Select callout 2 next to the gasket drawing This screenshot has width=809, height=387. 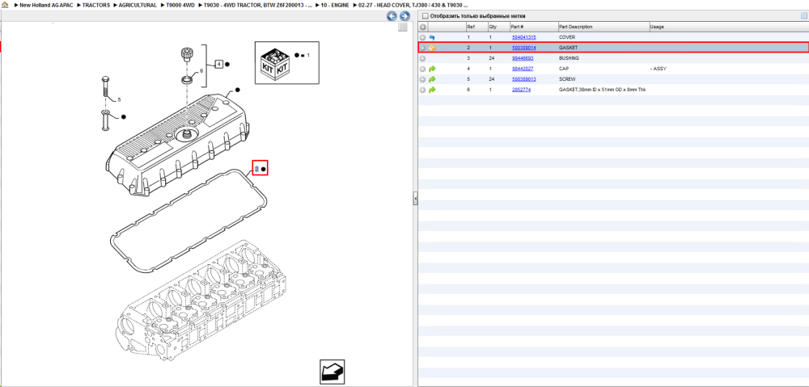256,169
